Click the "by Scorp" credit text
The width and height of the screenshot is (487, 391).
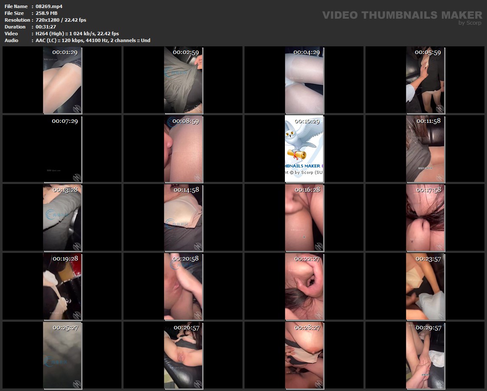[x=470, y=23]
